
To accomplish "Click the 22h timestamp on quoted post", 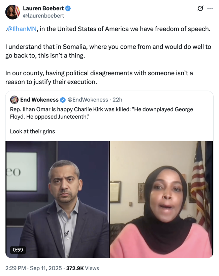I will click(x=117, y=100).
